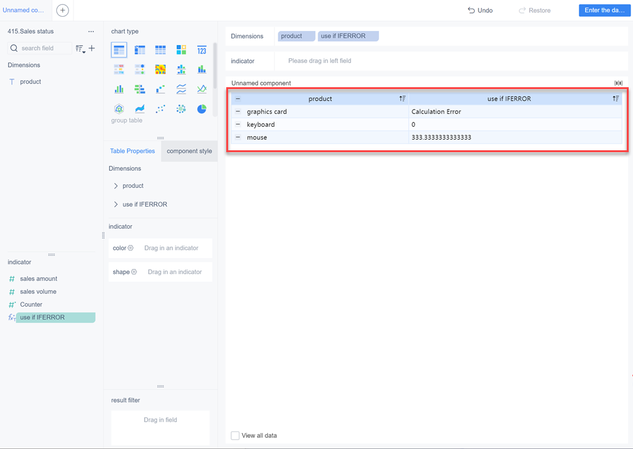Collapse all rows via header minus icon
Screen dimensions: 633x449
(x=238, y=98)
